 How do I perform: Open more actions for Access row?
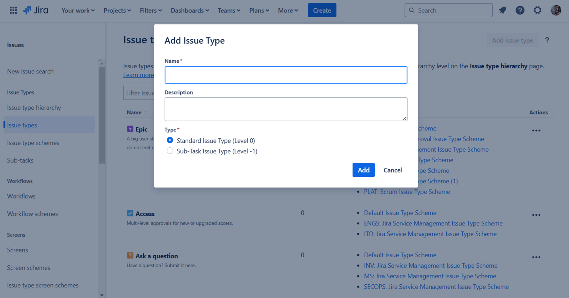coord(536,215)
